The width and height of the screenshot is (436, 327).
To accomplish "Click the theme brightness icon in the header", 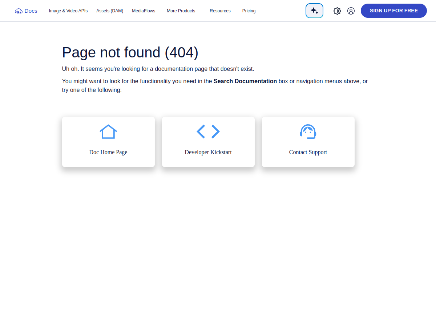I will click(x=337, y=11).
